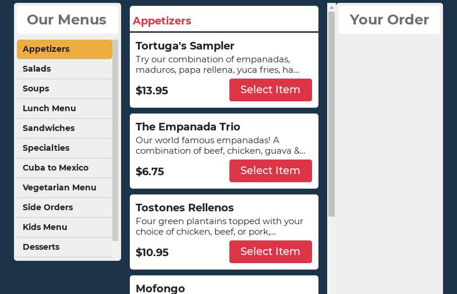Viewport: 457px width, 294px height.
Task: Open the Desserts category
Action: (64, 247)
